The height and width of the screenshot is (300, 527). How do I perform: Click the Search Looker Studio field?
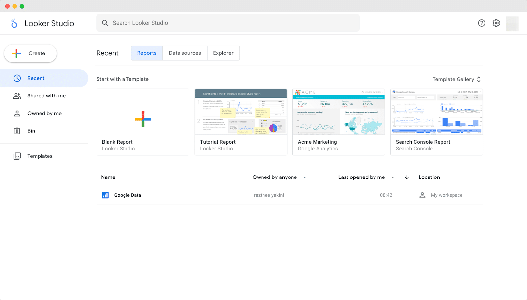click(228, 23)
